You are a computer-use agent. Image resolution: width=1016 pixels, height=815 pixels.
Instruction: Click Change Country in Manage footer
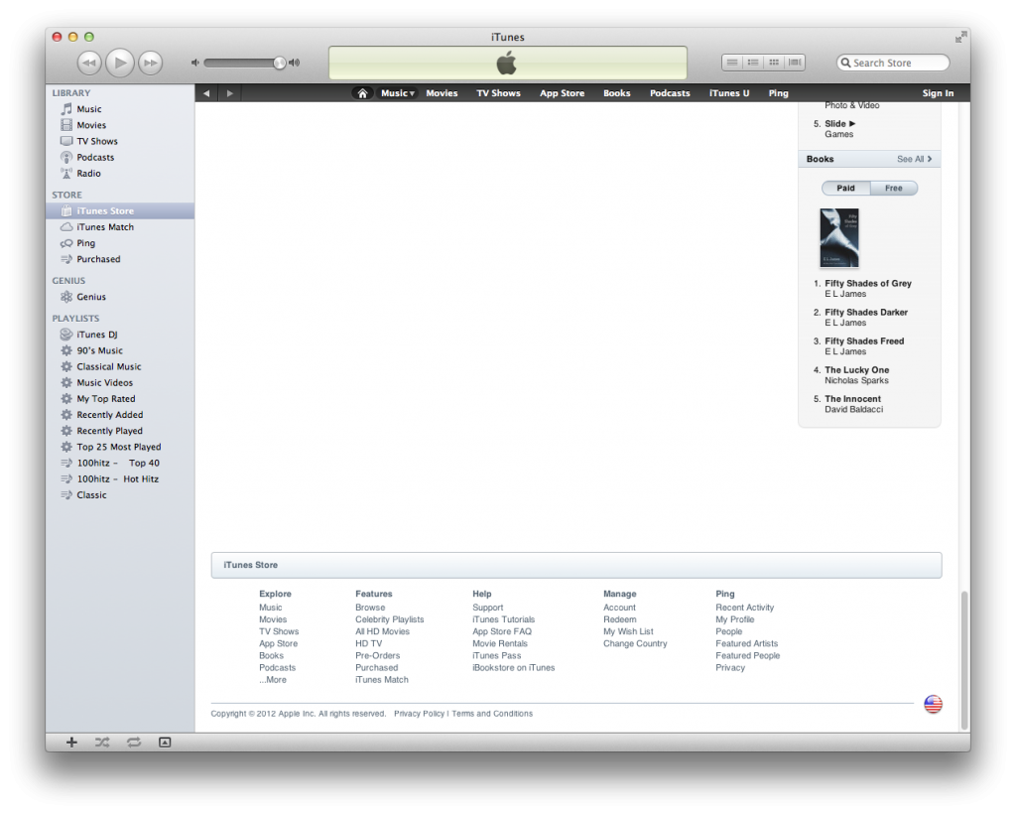point(635,644)
